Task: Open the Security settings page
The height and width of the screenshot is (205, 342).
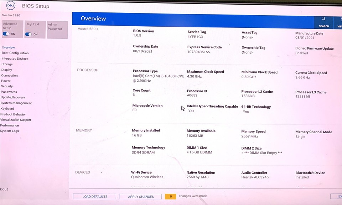Action: point(7,86)
